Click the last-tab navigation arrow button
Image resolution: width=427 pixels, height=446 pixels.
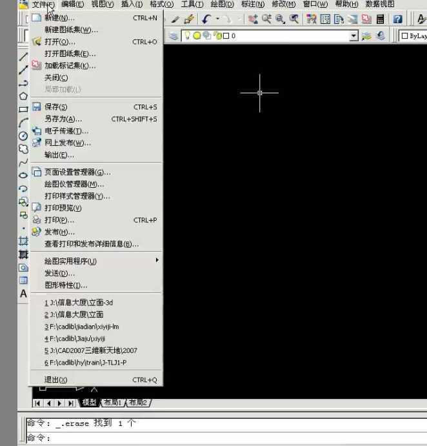pyautogui.click(x=70, y=403)
